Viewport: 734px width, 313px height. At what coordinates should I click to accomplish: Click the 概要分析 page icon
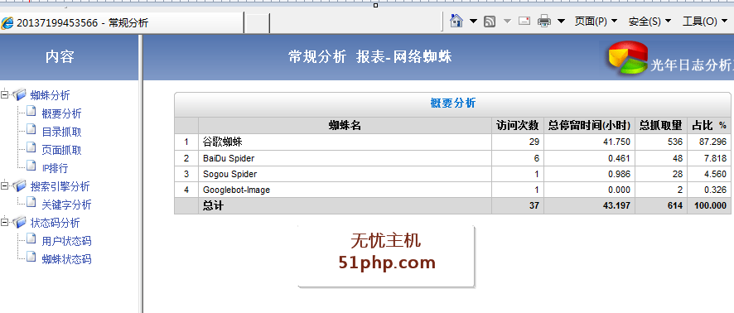[x=31, y=111]
